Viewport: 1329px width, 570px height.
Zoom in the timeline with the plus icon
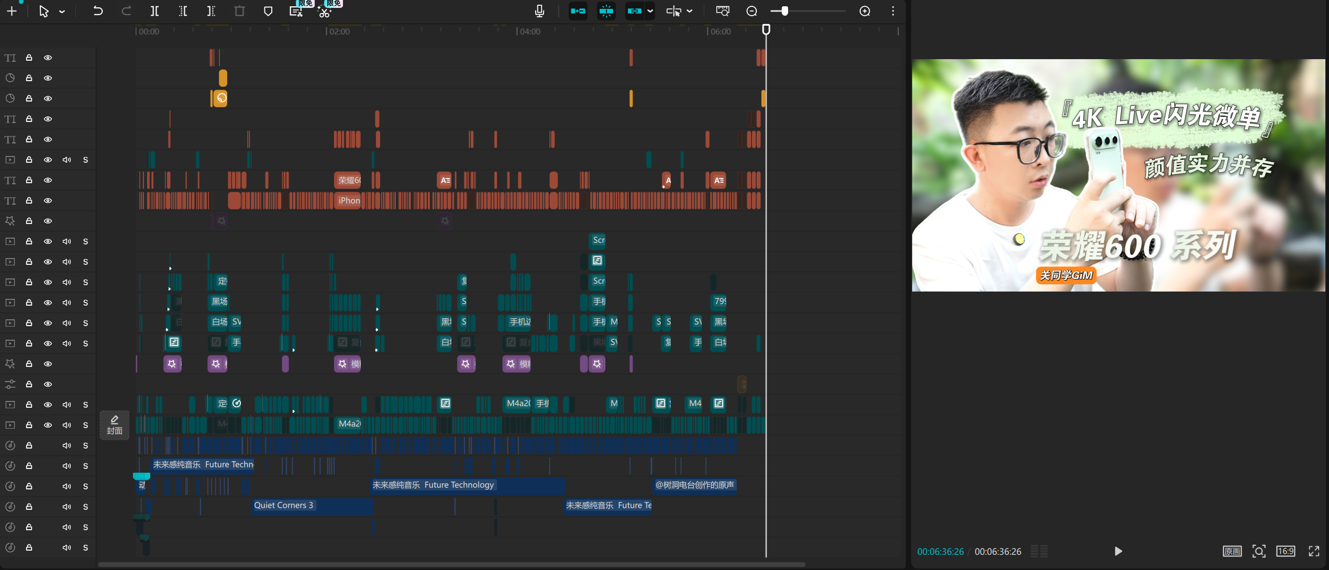pos(865,11)
